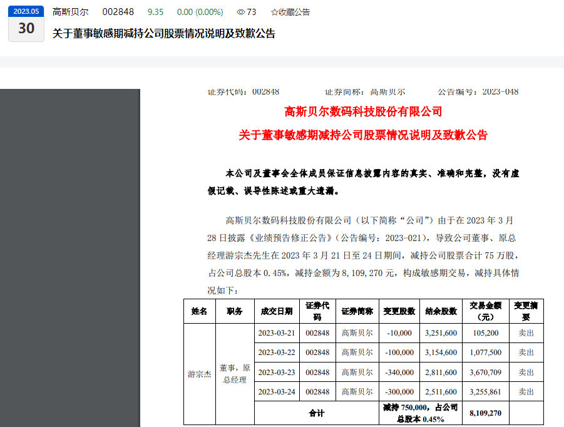Click remaining shares value 3,154,600
564x427 pixels.
pos(441,352)
